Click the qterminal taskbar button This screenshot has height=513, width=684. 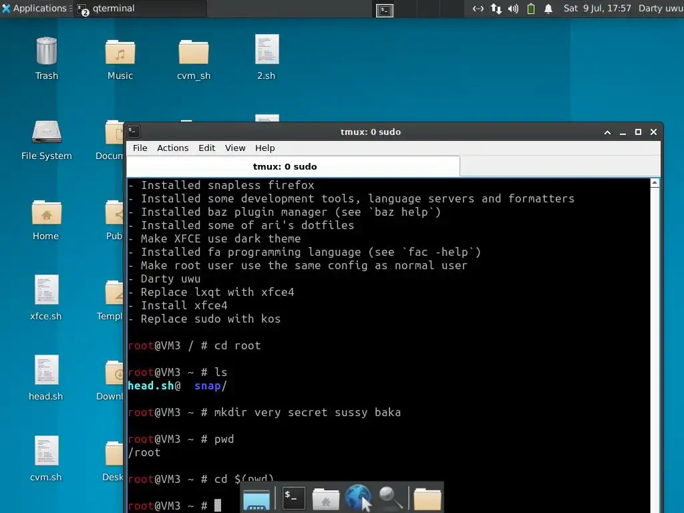pos(140,8)
